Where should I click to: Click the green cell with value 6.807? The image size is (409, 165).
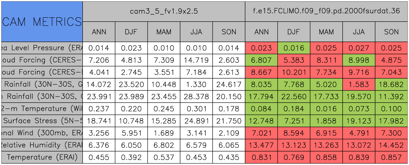coord(261,60)
